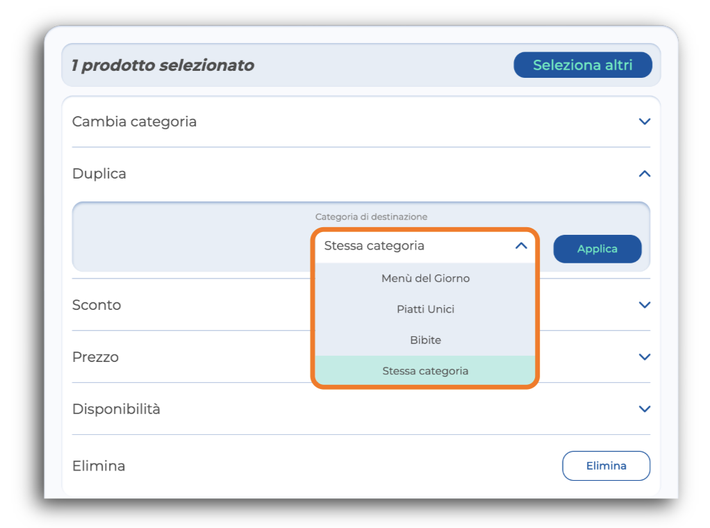The height and width of the screenshot is (528, 710).
Task: Click the chevron inside the category dropdown
Action: point(521,246)
